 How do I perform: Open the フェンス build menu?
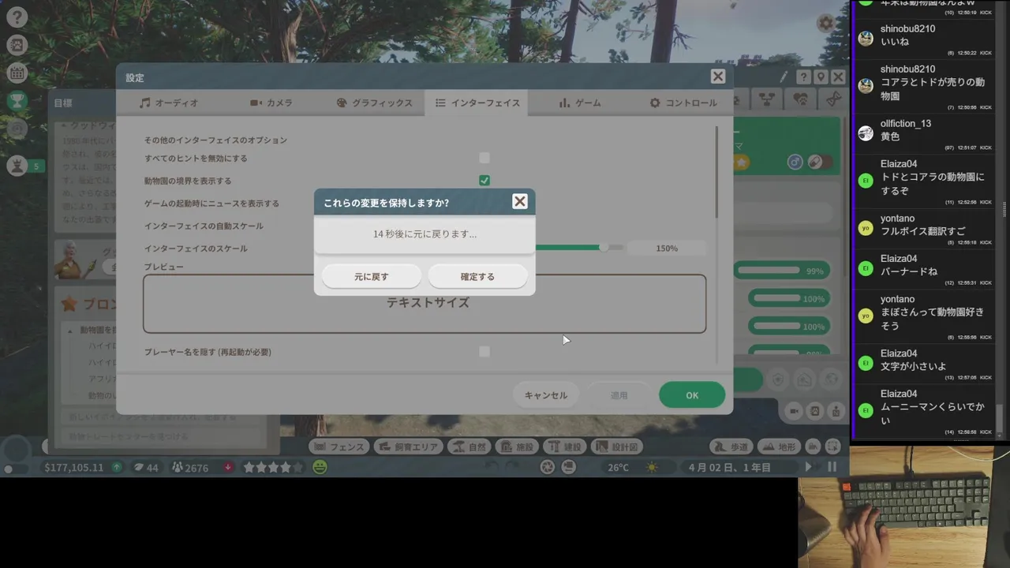pos(339,447)
